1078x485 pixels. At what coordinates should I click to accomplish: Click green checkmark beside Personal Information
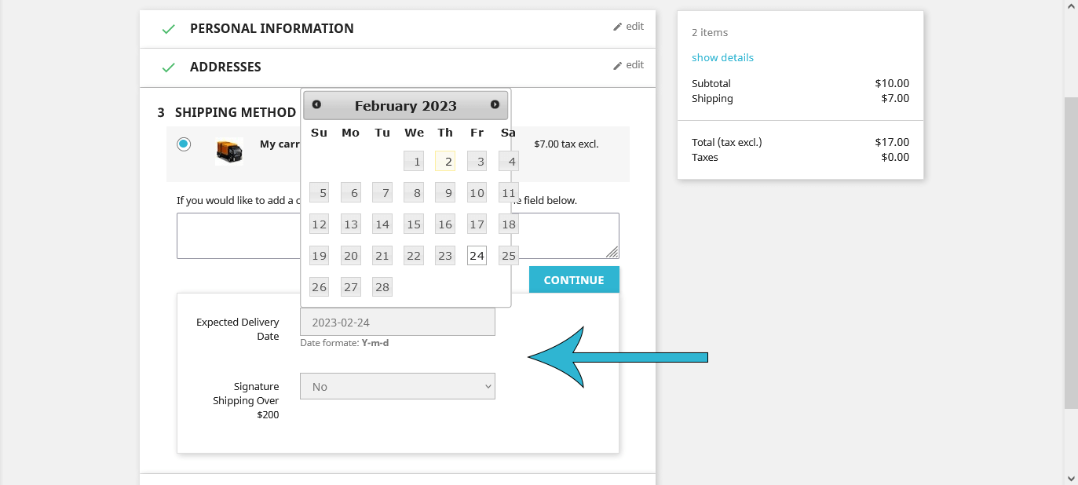(x=168, y=29)
